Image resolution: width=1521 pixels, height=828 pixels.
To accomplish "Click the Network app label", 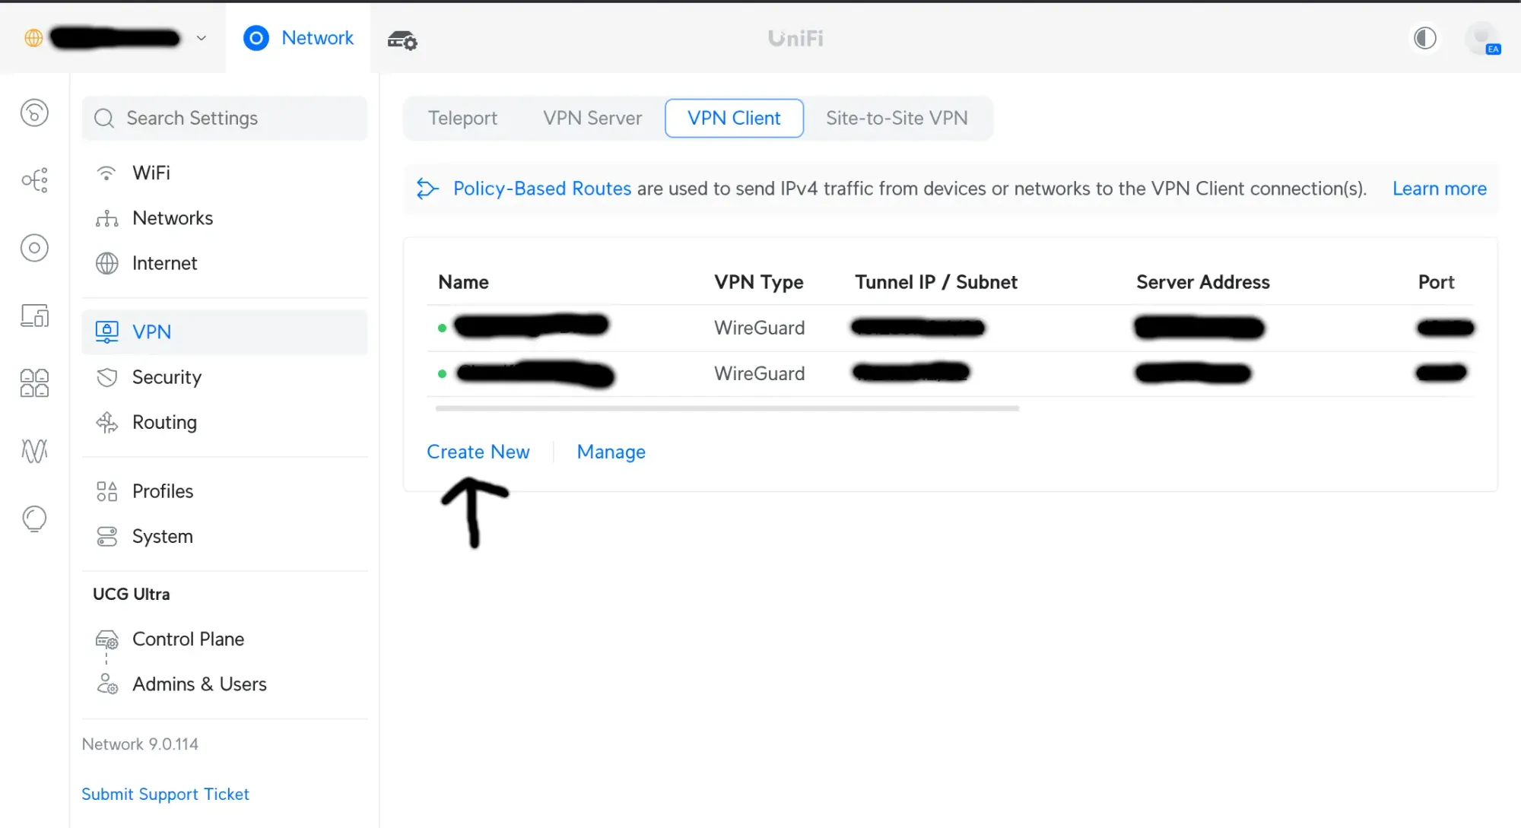I will coord(317,38).
